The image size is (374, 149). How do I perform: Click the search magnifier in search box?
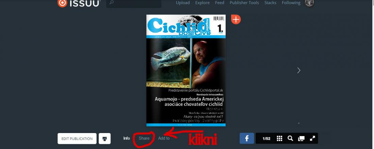[x=112, y=3]
